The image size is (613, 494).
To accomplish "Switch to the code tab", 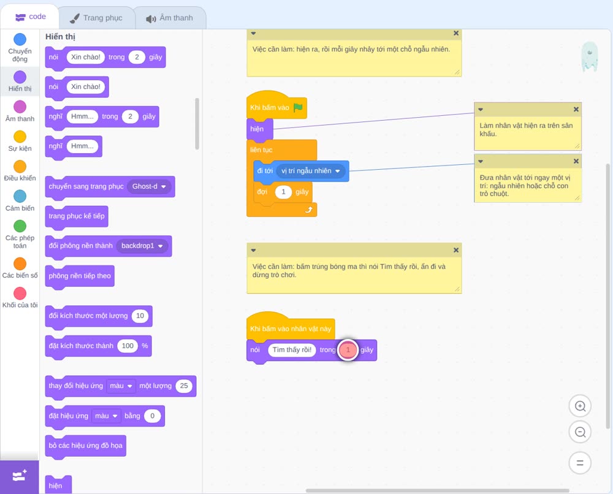I will pyautogui.click(x=30, y=17).
